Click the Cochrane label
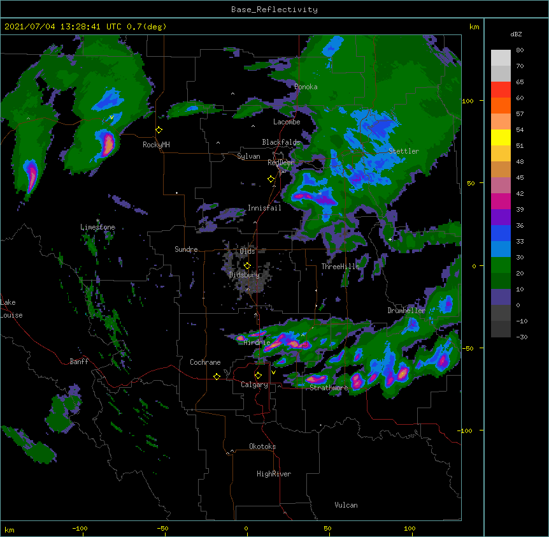The height and width of the screenshot is (537, 549). point(205,362)
